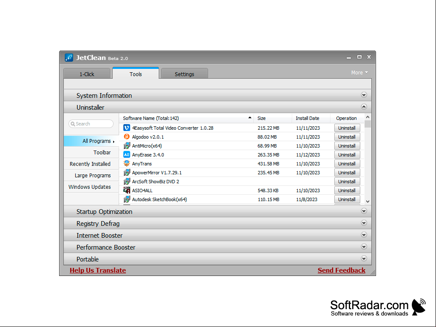436x327 pixels.
Task: Open the More dropdown menu
Action: pyautogui.click(x=359, y=73)
